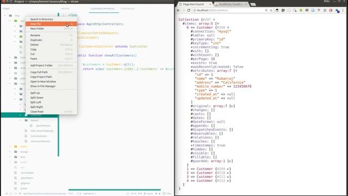Click the light blue square extension icon
Viewport: 348px width, 196px height.
tap(313, 10)
